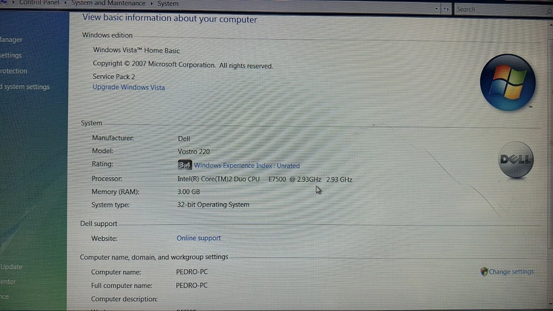Click the PEDRO-PC value next to Computer name
This screenshot has height=311, width=553.
(x=192, y=272)
